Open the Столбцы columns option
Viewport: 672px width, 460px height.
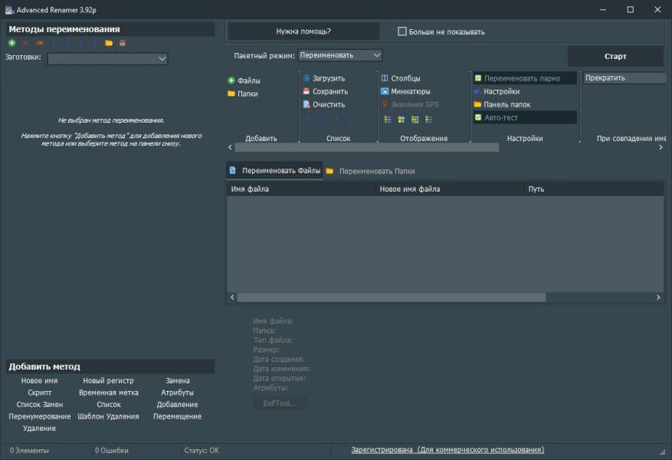coord(401,78)
